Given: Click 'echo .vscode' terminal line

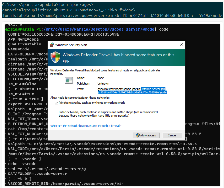Looking at the screenshot, I should (22, 164).
